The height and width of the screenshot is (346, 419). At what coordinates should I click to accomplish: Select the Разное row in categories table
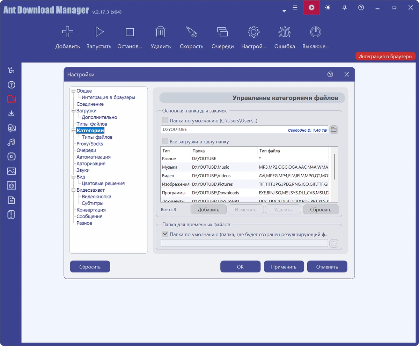click(x=244, y=159)
